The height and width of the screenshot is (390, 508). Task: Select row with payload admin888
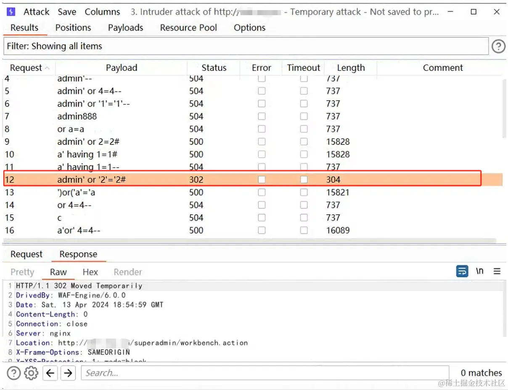click(x=252, y=116)
